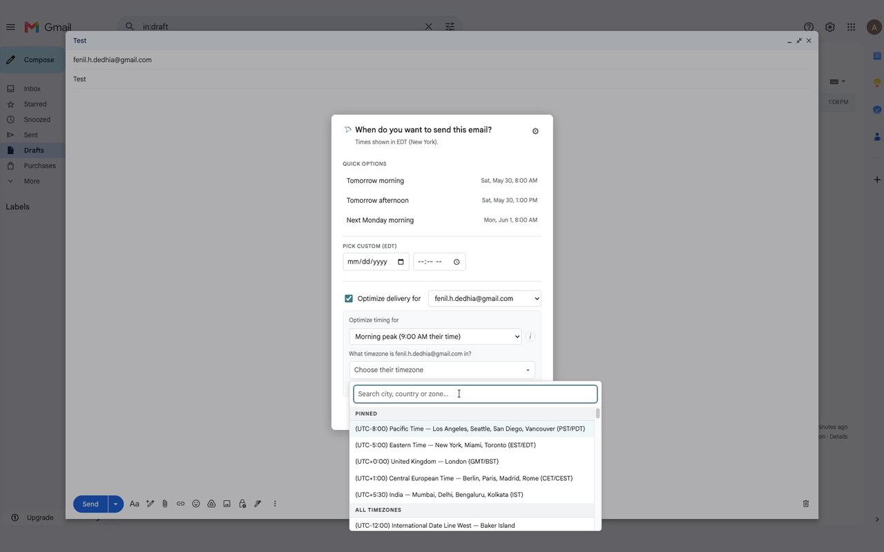Insert link in compose toolbar
Image resolution: width=884 pixels, height=552 pixels.
180,504
